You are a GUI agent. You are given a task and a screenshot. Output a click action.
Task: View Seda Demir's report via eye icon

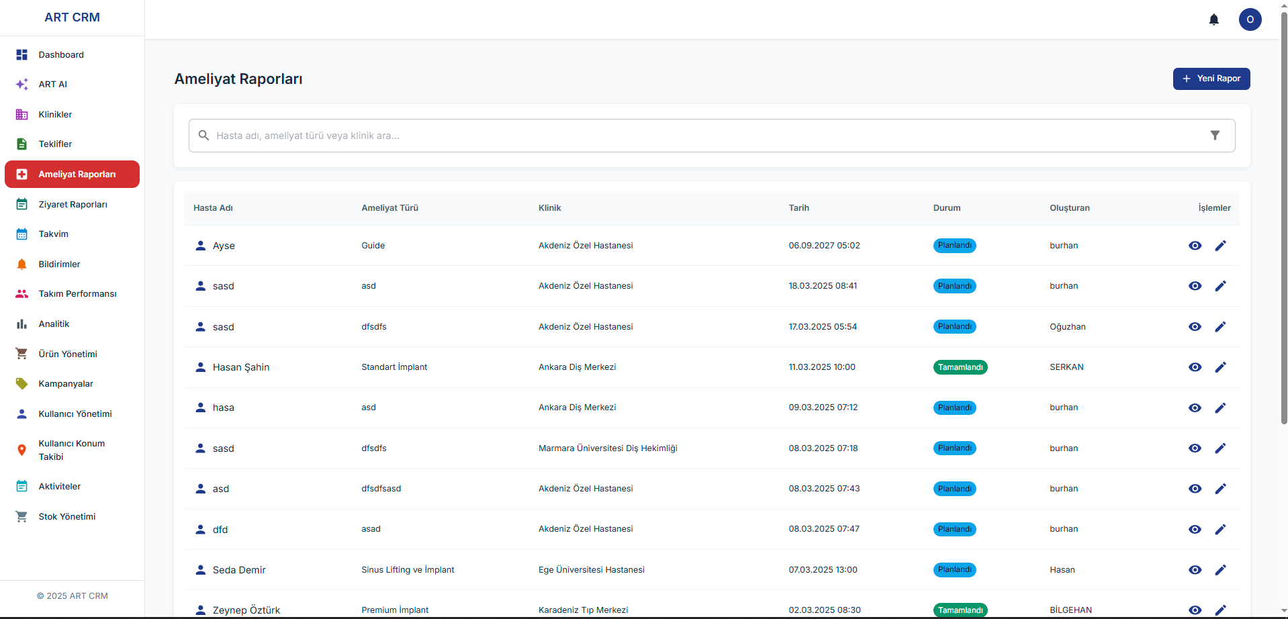[1195, 570]
